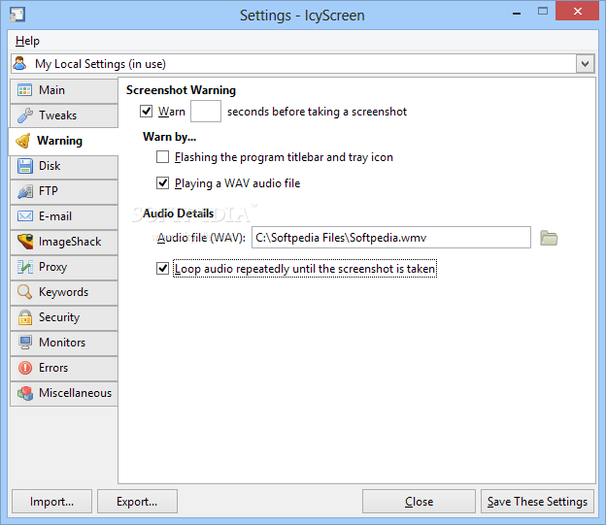606x525 pixels.
Task: Click the Warning bell icon
Action: (x=23, y=141)
